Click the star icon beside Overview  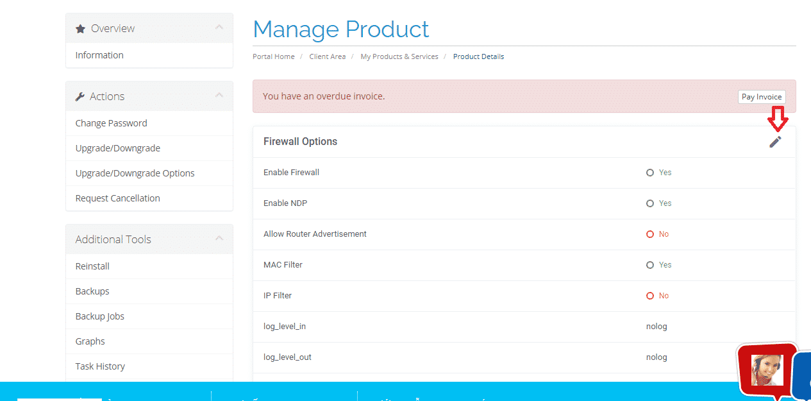tap(80, 29)
